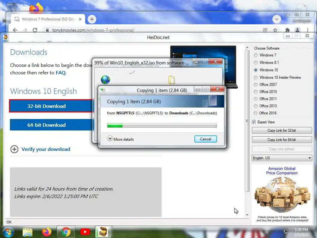Select the Office 2013 radio button
317x238 pixels.
click(x=256, y=106)
